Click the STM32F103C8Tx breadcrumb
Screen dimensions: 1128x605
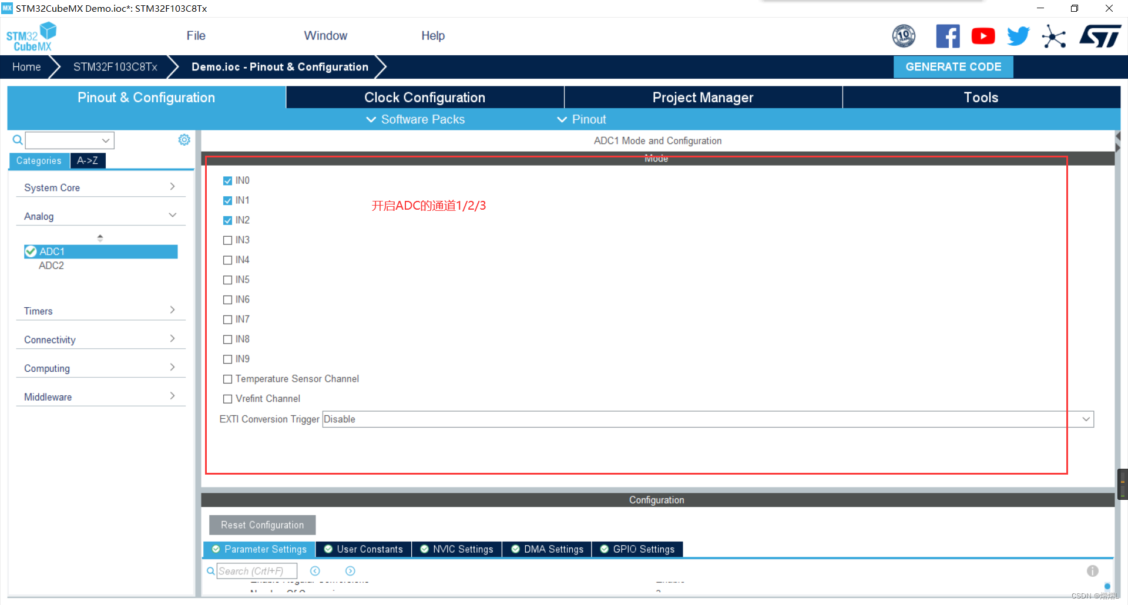[x=115, y=67]
